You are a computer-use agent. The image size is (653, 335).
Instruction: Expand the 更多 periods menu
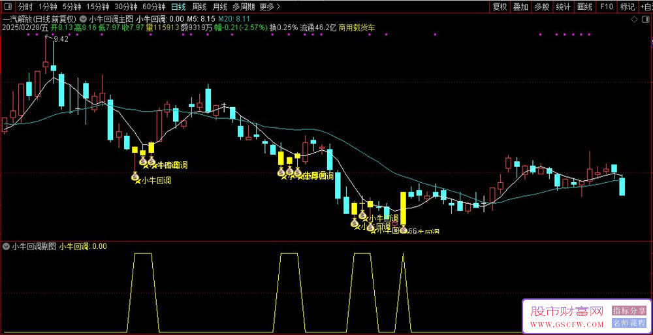pyautogui.click(x=270, y=7)
